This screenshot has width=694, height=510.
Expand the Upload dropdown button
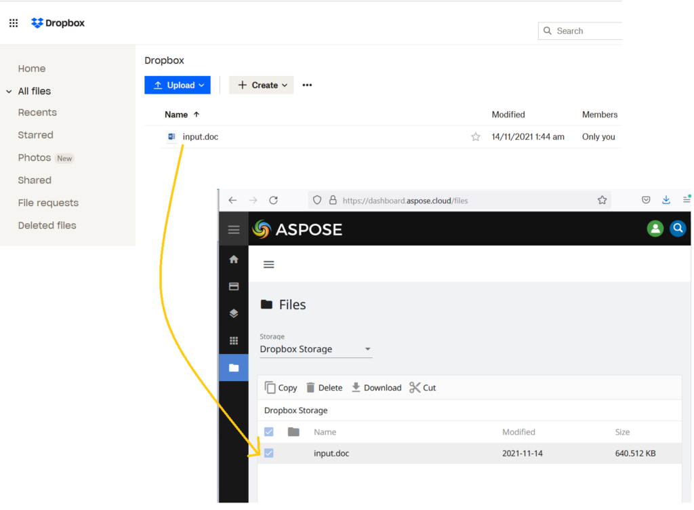click(x=178, y=85)
